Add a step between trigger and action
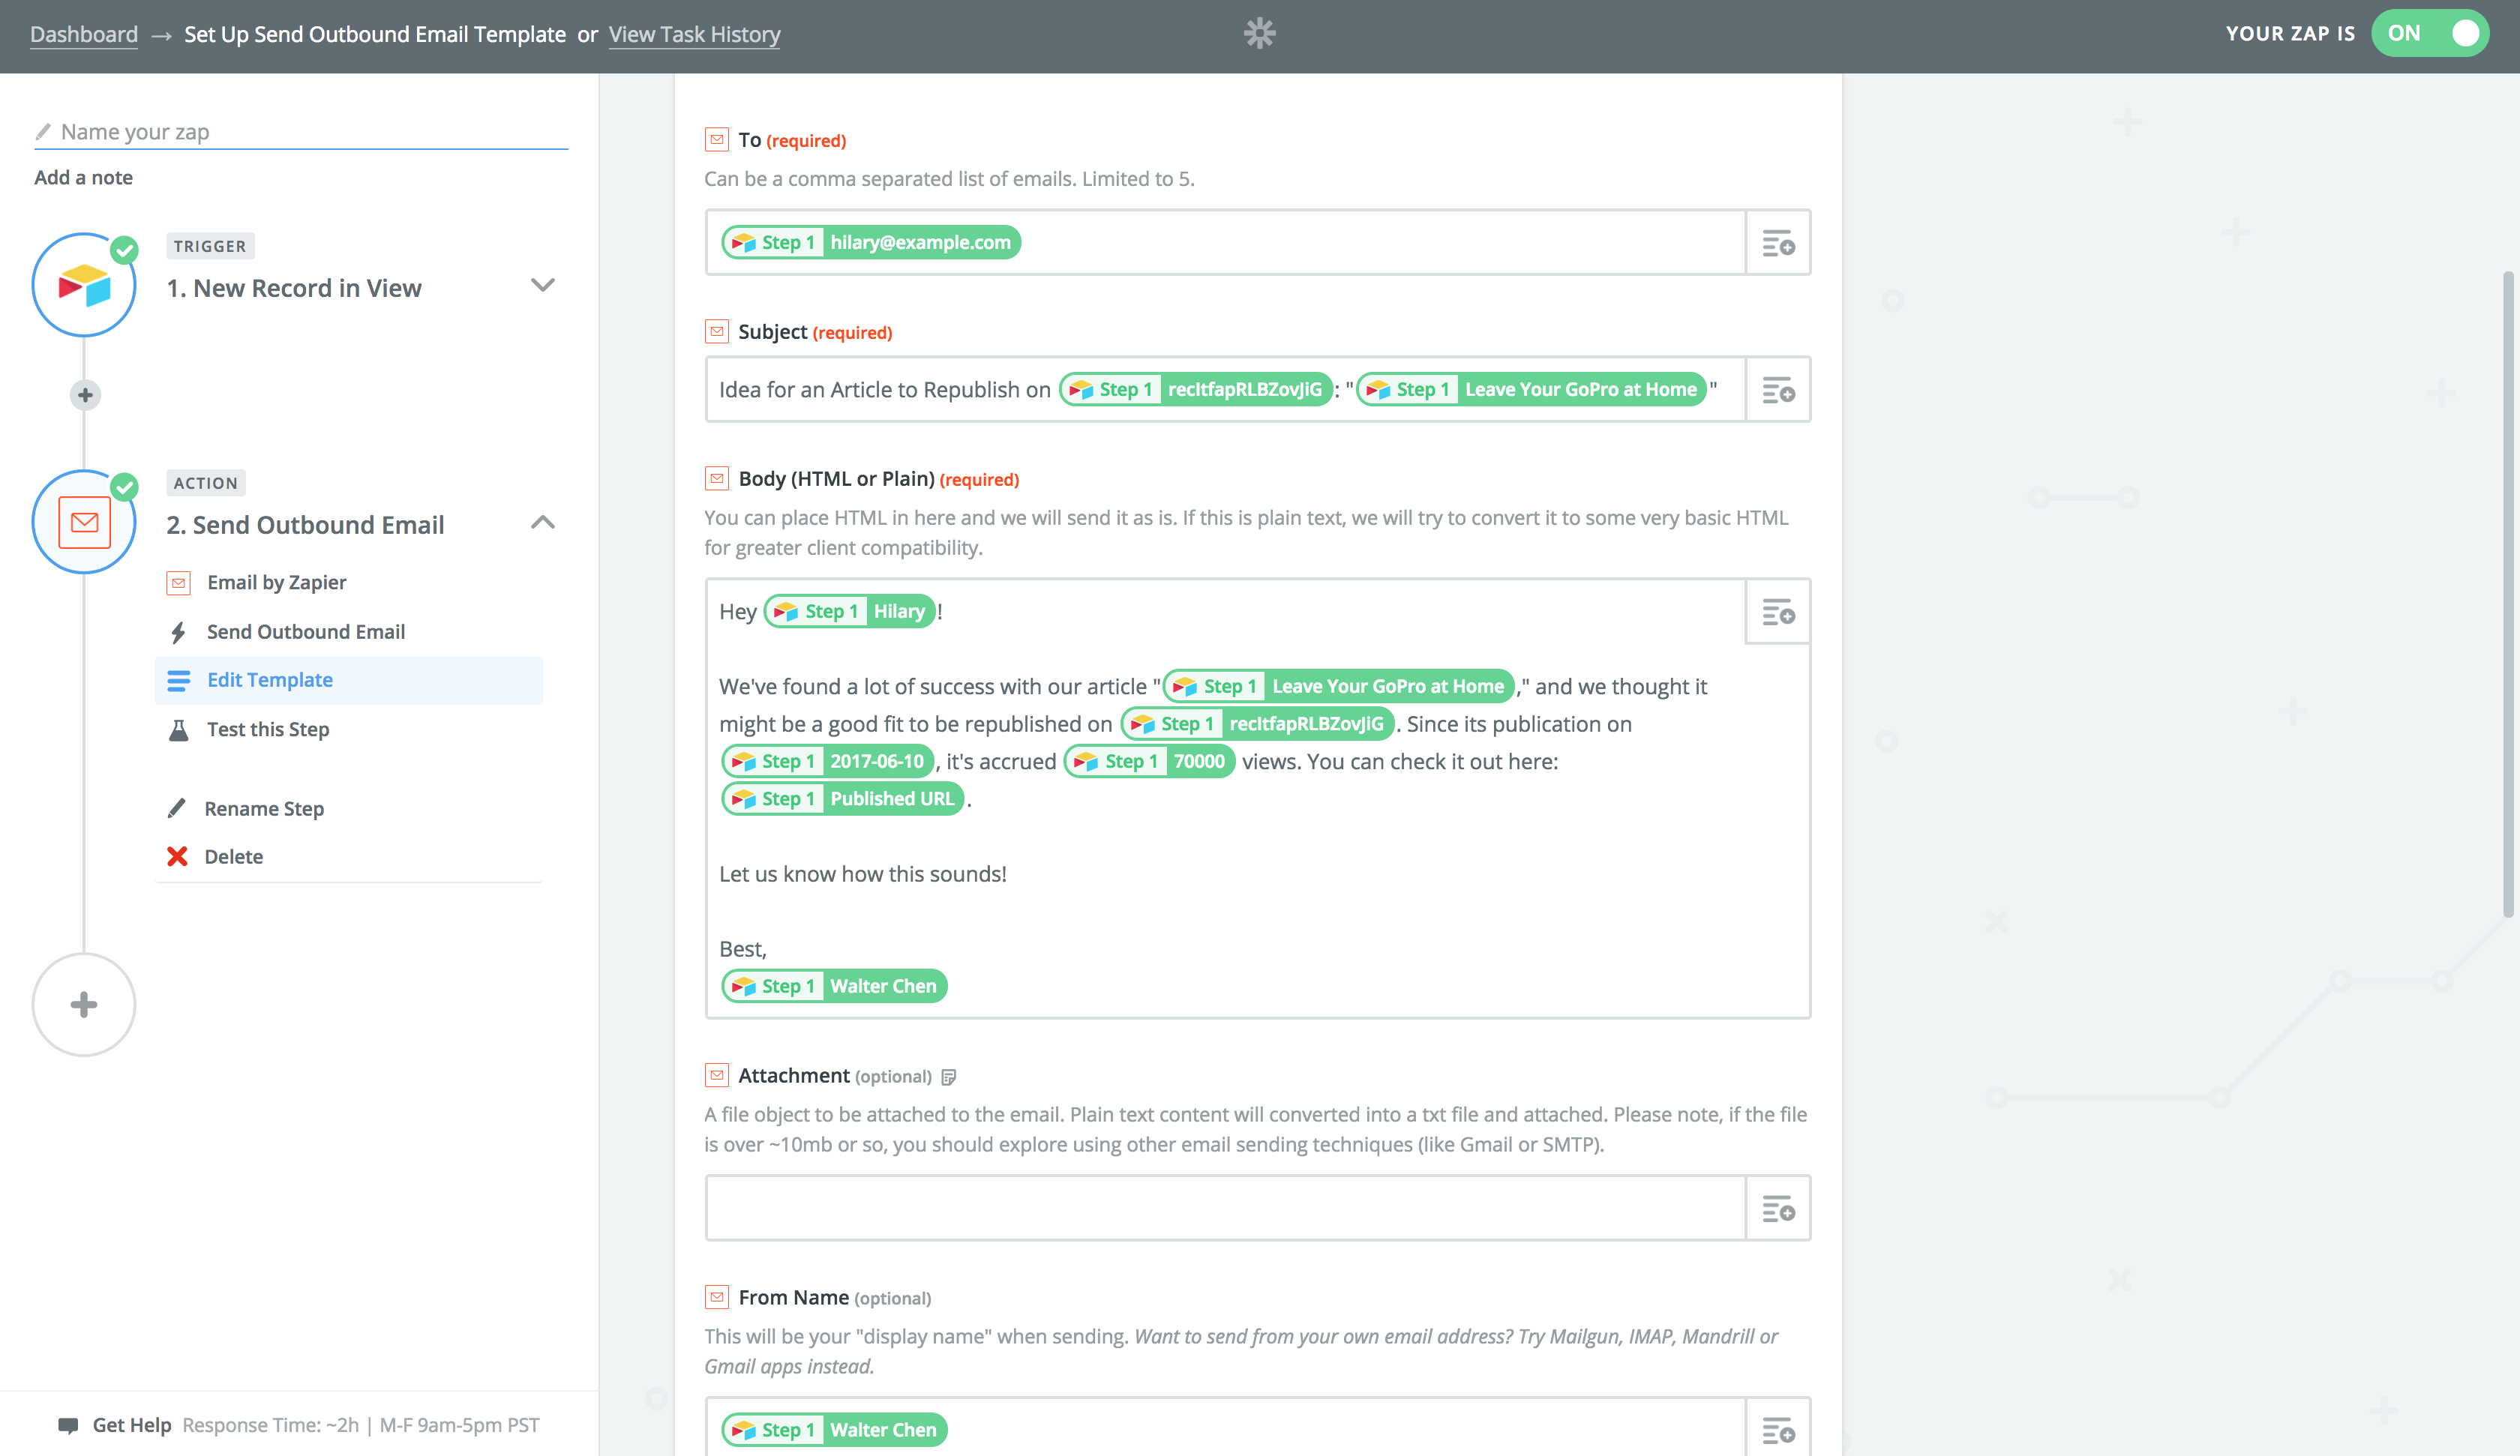The image size is (2520, 1456). tap(85, 395)
